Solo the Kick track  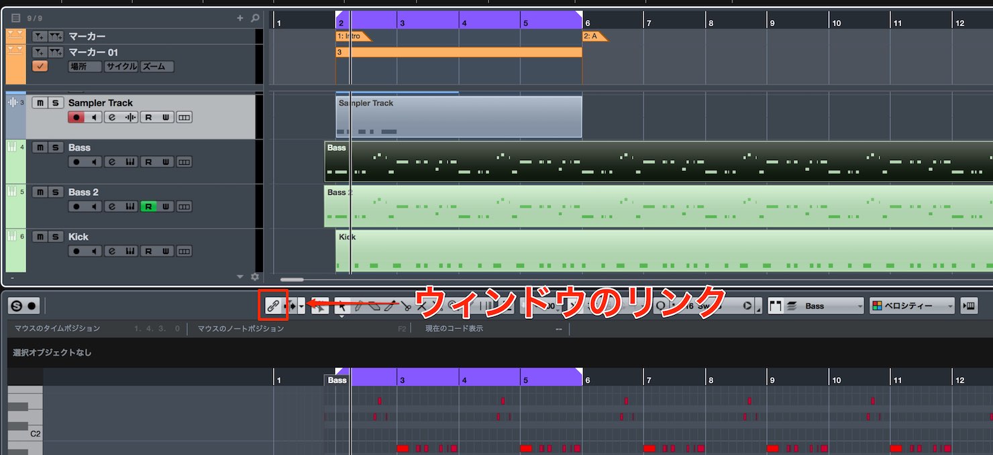tap(56, 237)
